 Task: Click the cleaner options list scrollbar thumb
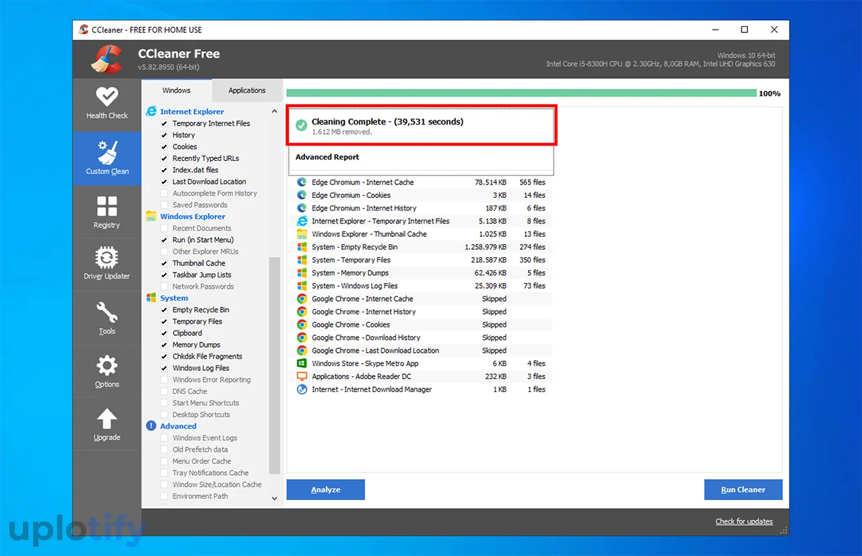coord(274,366)
